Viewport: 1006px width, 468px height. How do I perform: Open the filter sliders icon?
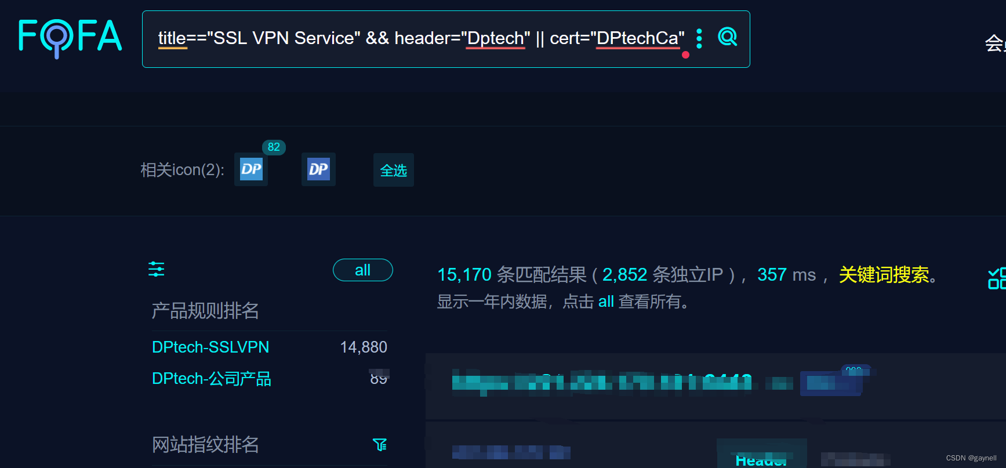tap(157, 269)
